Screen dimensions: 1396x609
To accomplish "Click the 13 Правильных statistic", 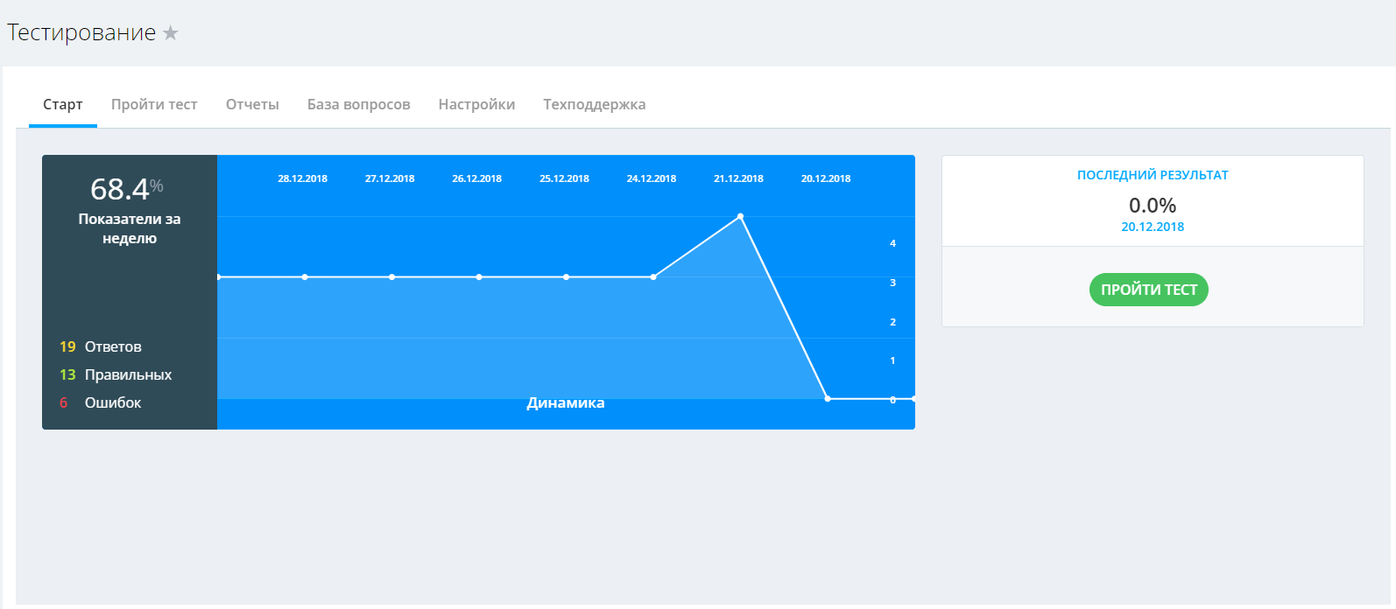I will (x=116, y=374).
